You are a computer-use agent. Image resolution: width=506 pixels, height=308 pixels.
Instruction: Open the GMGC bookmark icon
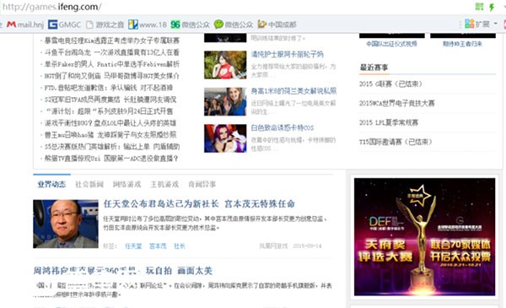point(52,24)
